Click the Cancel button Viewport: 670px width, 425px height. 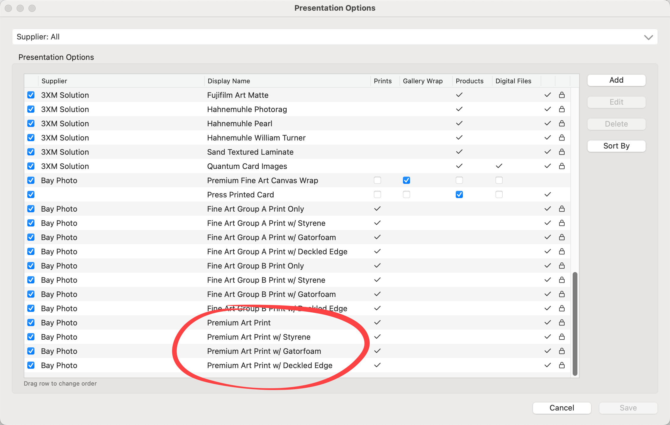pyautogui.click(x=562, y=408)
